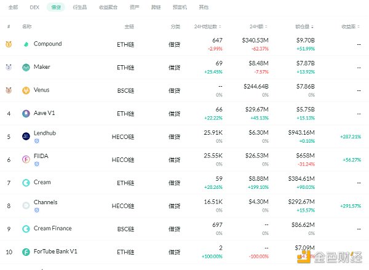Sort by the 收益率 column

[x=351, y=26]
